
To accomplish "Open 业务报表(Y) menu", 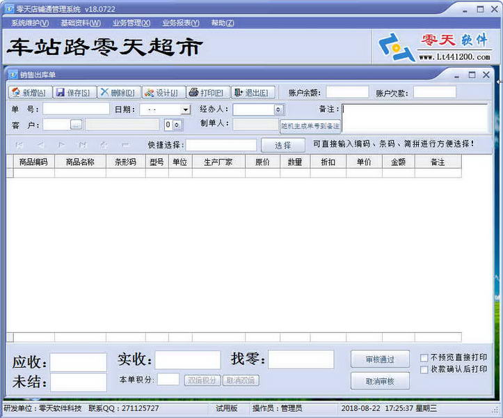I will pyautogui.click(x=181, y=23).
